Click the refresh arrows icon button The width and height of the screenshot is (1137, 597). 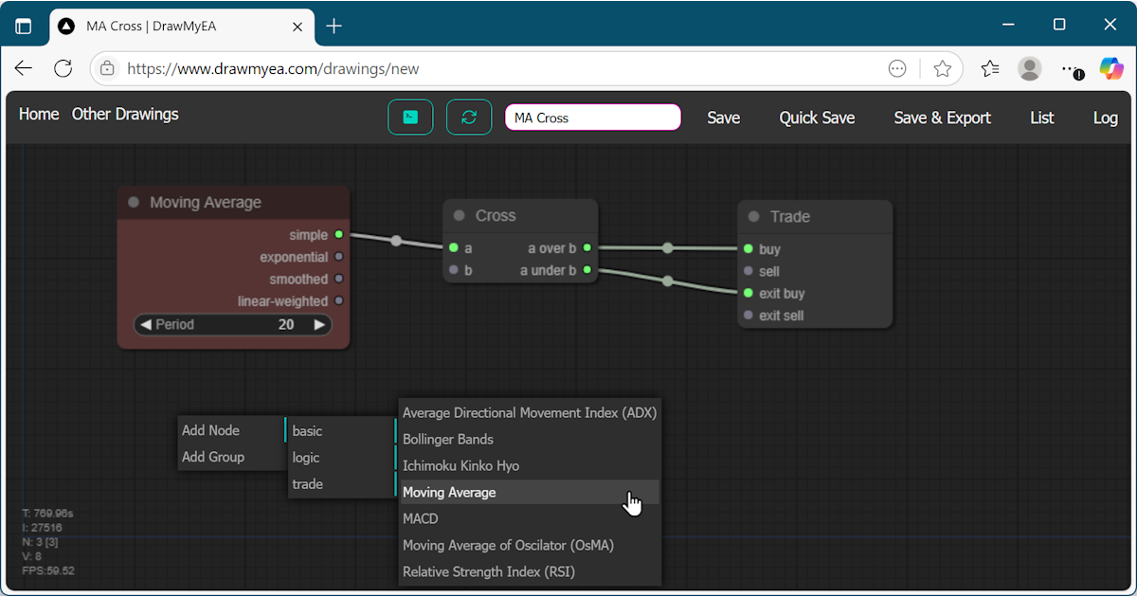[469, 118]
